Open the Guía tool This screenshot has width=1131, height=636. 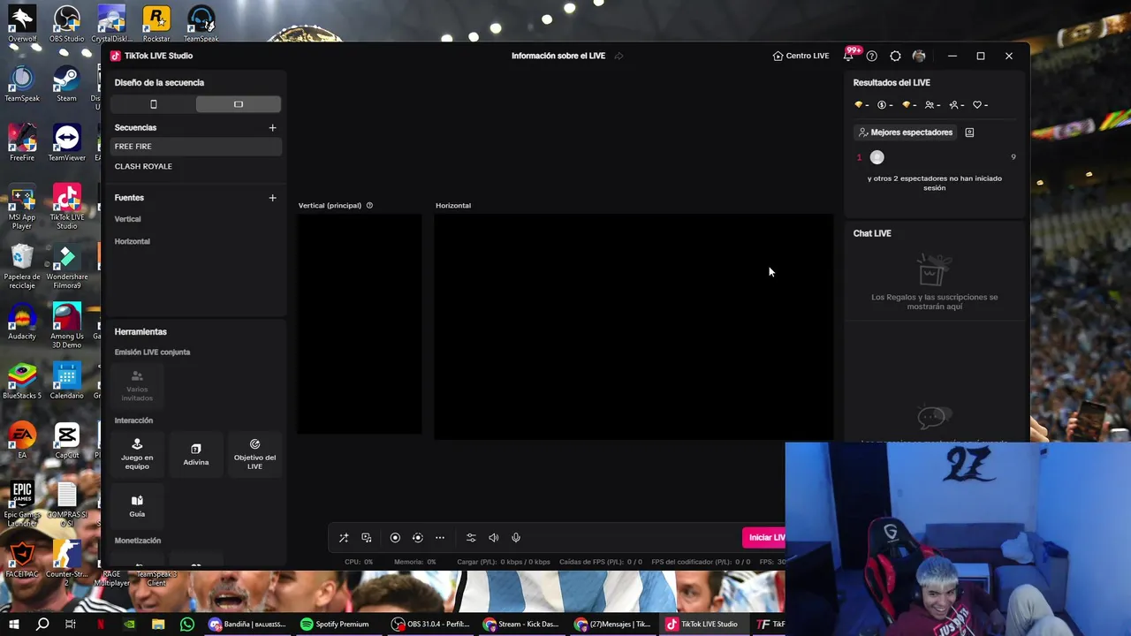tap(137, 506)
